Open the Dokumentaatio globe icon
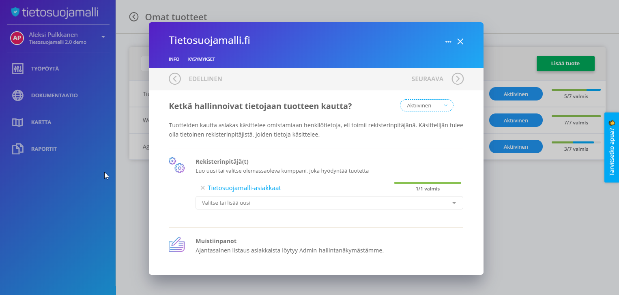Screen dimensions: 619x295 click(17, 95)
